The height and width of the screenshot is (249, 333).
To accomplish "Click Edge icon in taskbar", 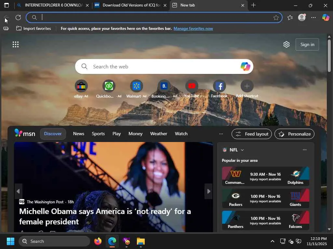I will (x=112, y=241).
